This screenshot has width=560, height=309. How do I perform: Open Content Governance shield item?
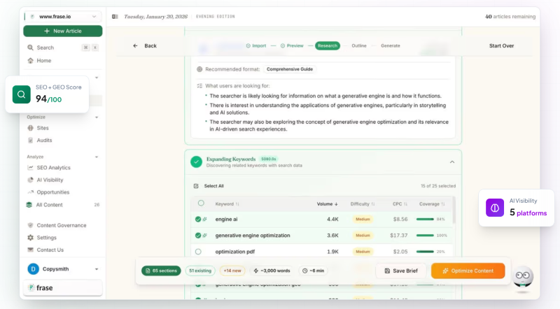pyautogui.click(x=61, y=225)
